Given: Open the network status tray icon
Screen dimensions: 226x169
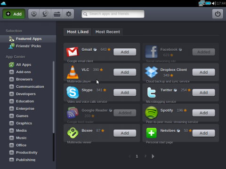Looking at the screenshot, I should [202, 3].
